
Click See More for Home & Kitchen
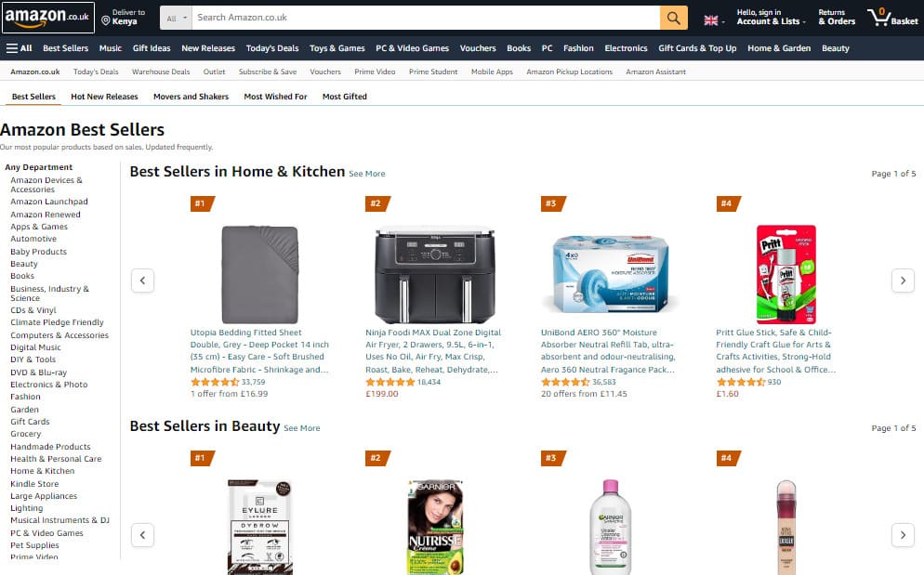click(366, 174)
